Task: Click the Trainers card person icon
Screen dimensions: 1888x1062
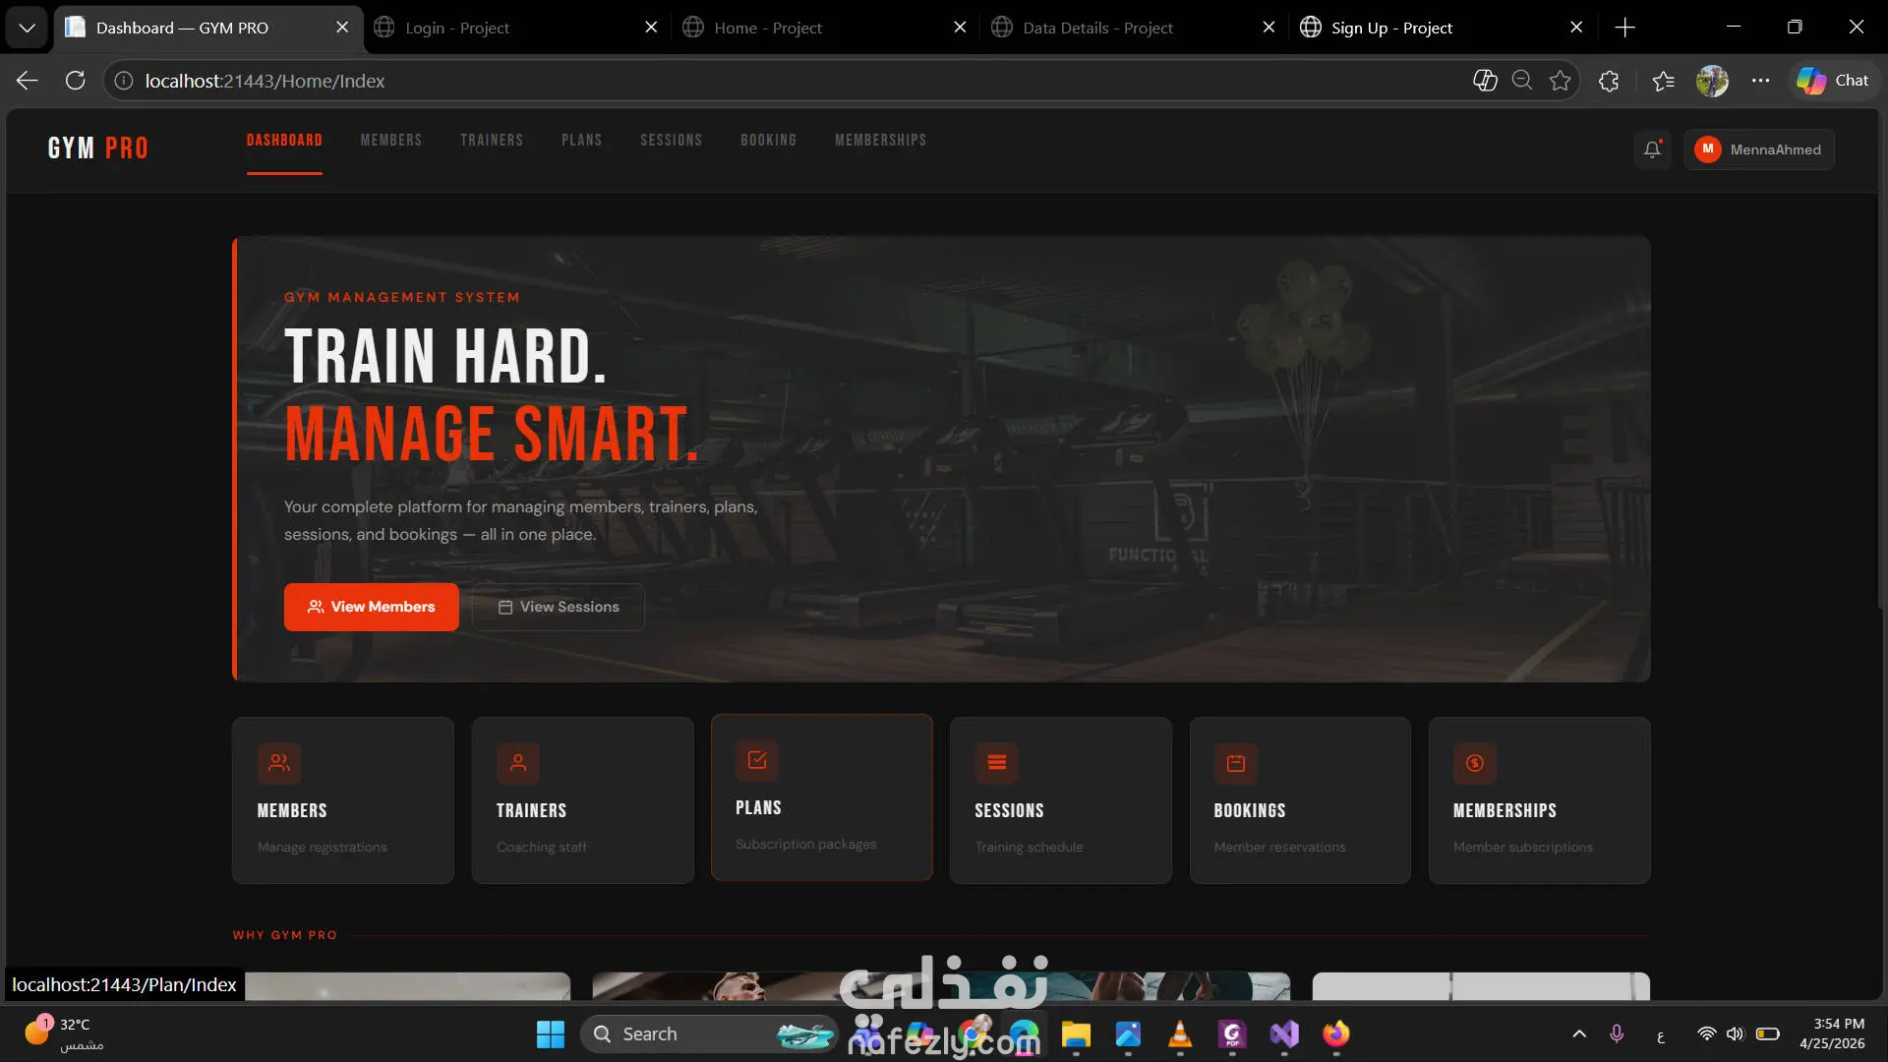Action: (518, 763)
